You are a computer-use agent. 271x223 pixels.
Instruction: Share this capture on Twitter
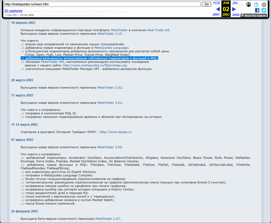pyautogui.click(x=264, y=10)
